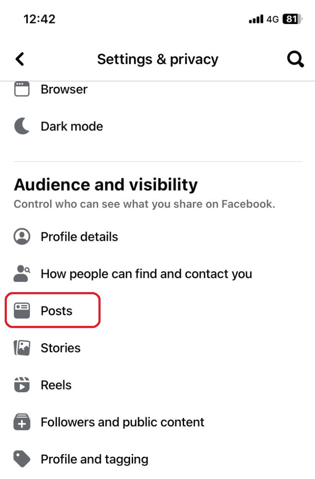The width and height of the screenshot is (315, 479).
Task: Tap the Profile and tagging tag icon
Action: point(22,459)
